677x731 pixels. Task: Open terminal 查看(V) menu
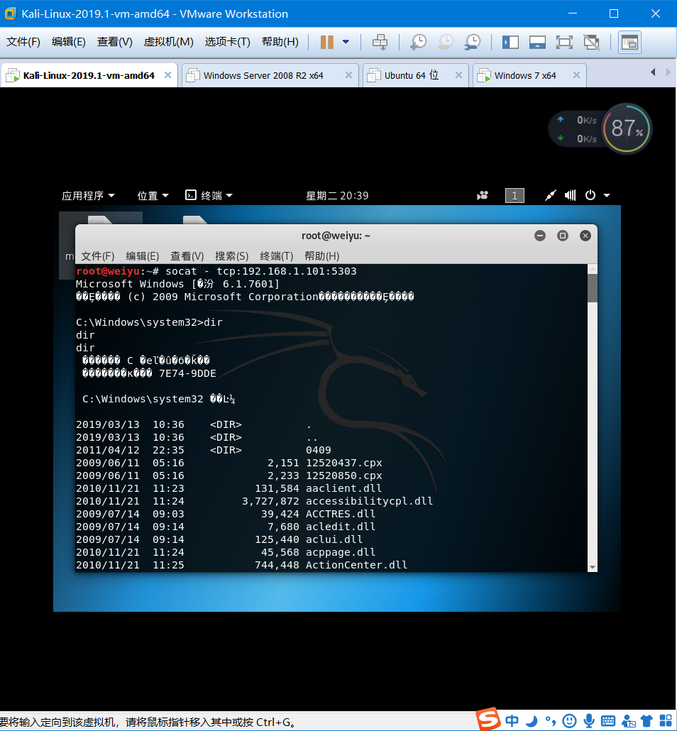point(187,256)
